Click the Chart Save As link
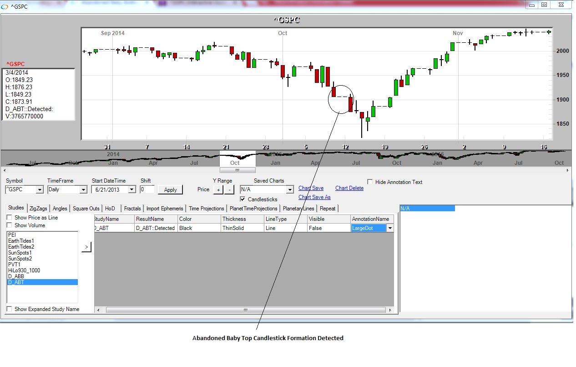 314,197
